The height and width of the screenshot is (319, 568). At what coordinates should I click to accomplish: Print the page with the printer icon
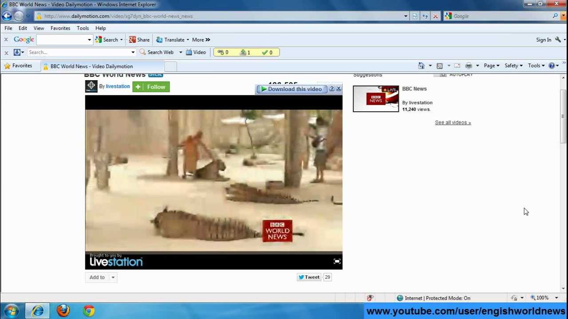469,66
